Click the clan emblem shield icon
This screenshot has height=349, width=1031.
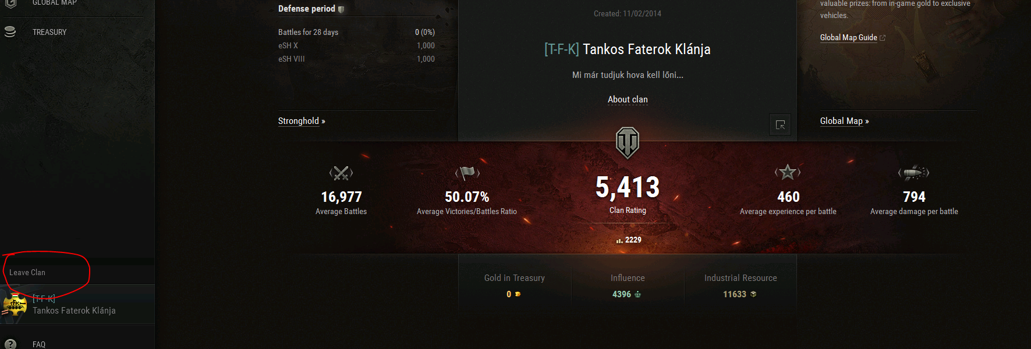tap(628, 143)
